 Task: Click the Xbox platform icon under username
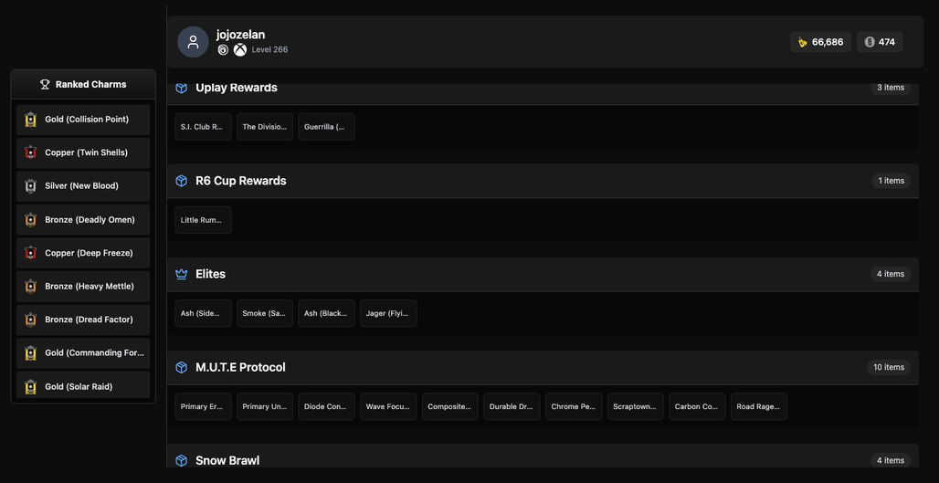click(x=240, y=49)
